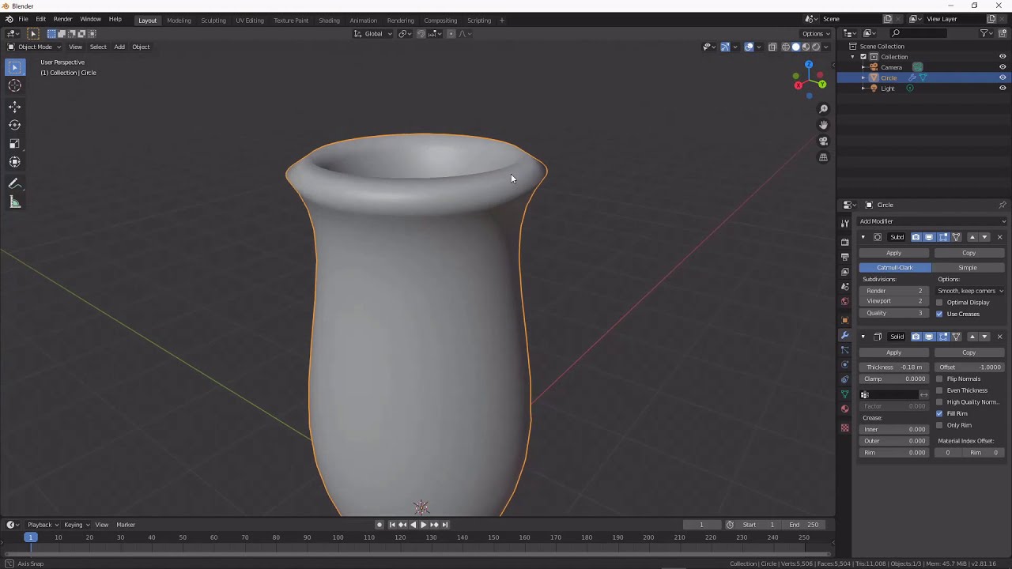Hide the Circle object in outliner
Screen dimensions: 1012x569
click(x=1003, y=77)
